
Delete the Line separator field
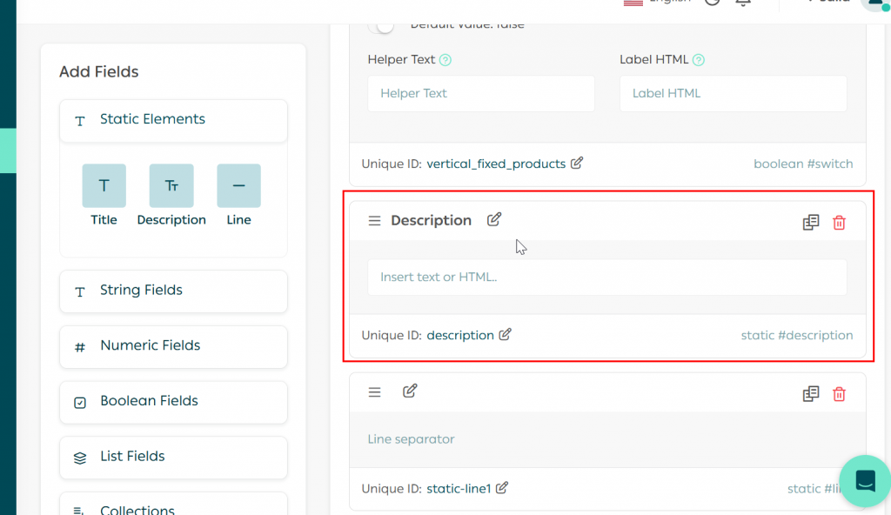(839, 394)
